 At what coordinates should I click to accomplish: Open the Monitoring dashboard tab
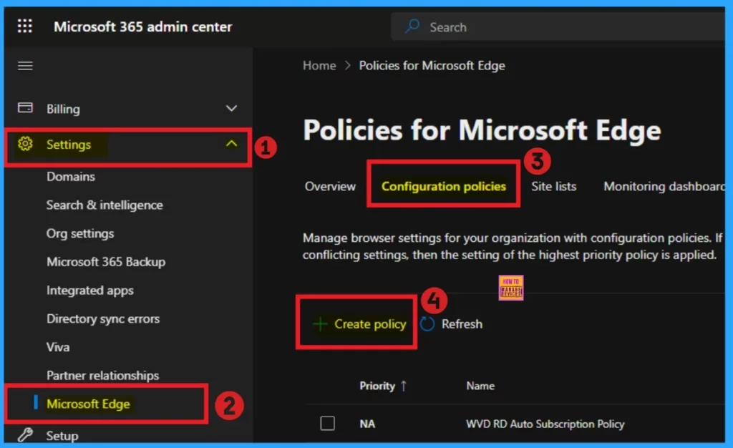coord(664,186)
